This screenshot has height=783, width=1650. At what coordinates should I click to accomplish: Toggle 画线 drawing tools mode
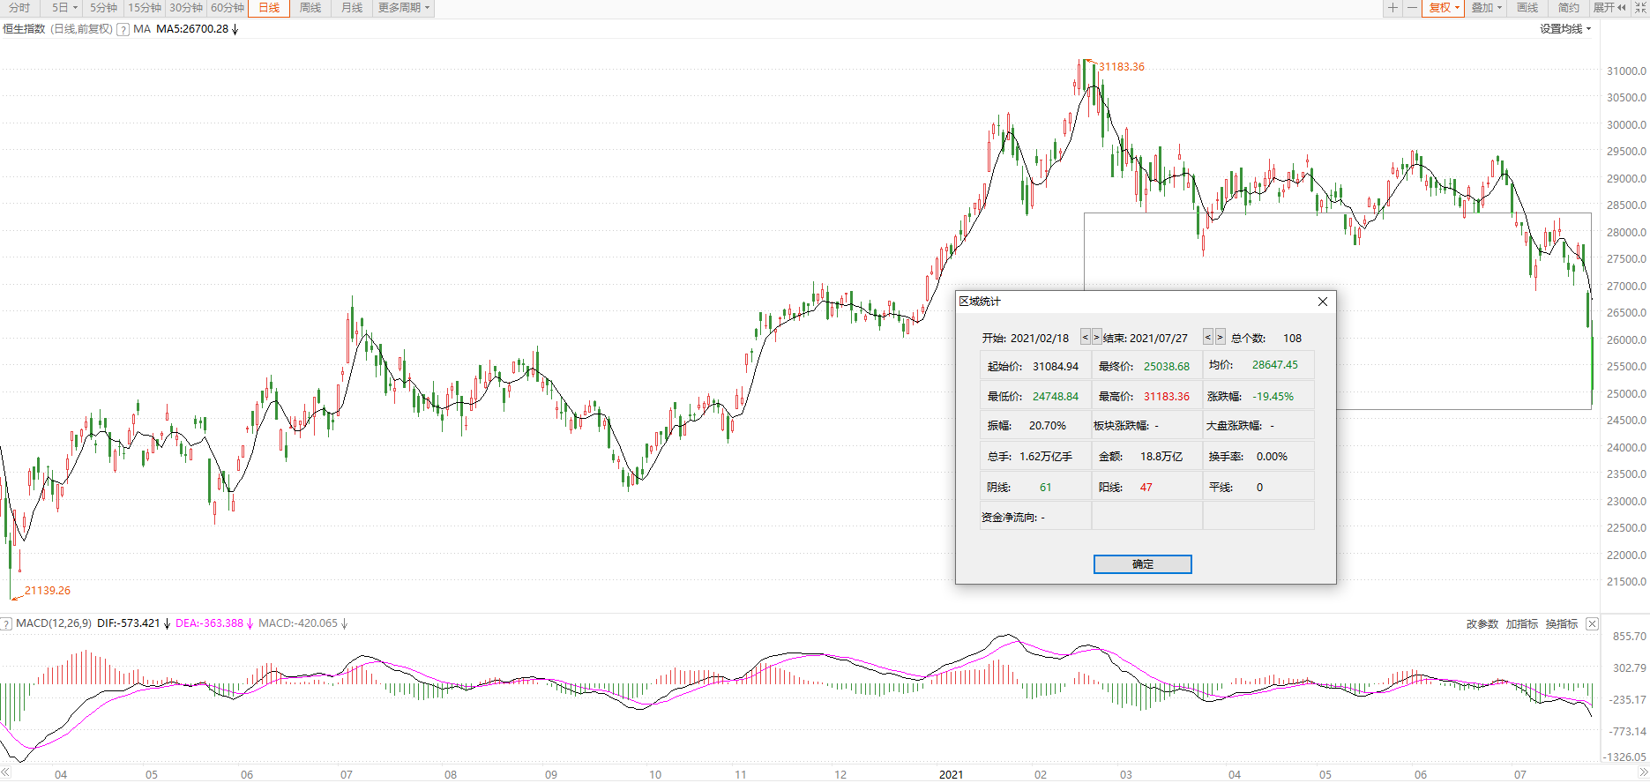(1527, 8)
